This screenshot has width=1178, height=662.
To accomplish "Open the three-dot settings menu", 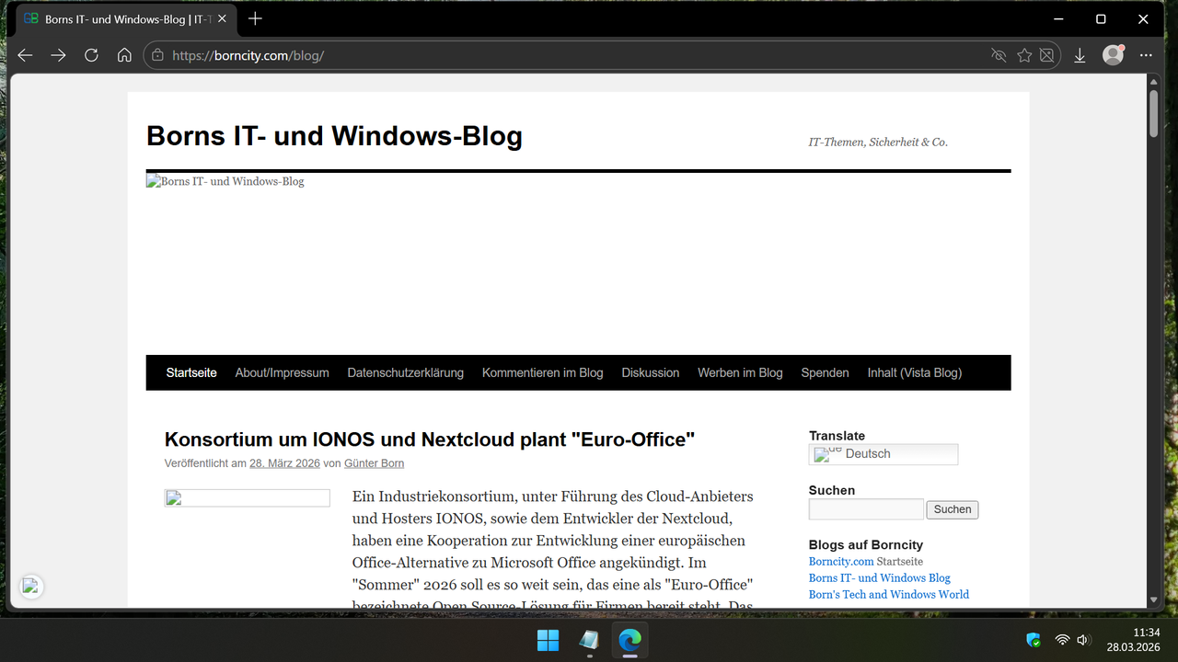I will pos(1146,55).
